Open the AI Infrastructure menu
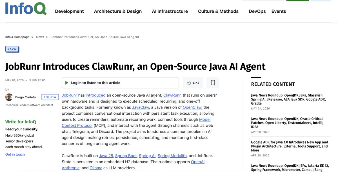Viewport: 338px width, 172px height. tap(170, 11)
